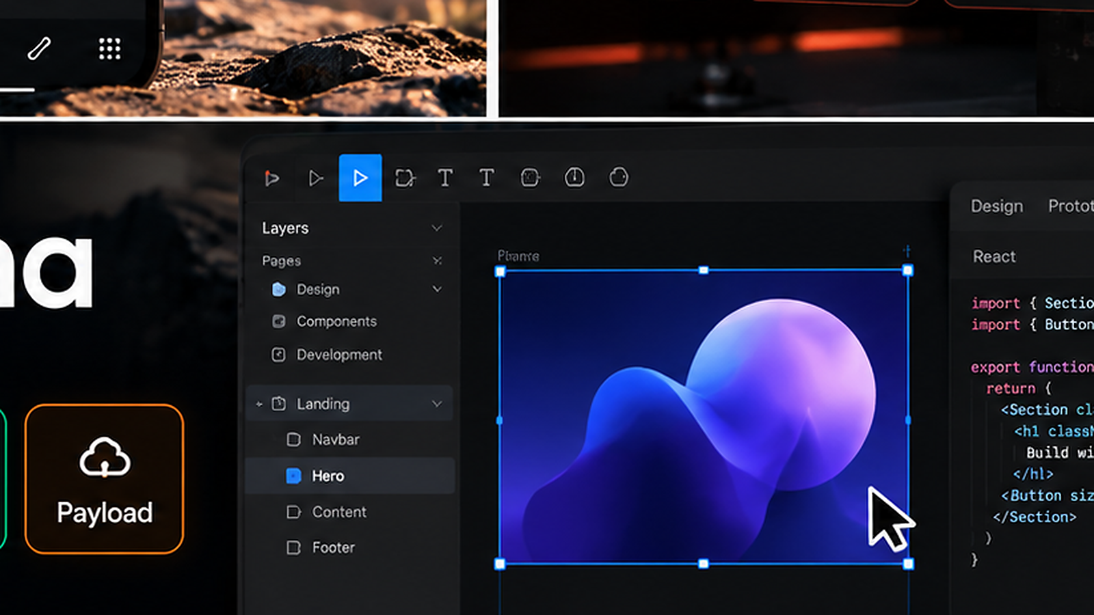Click the blue Hero layer icon

[x=293, y=476]
